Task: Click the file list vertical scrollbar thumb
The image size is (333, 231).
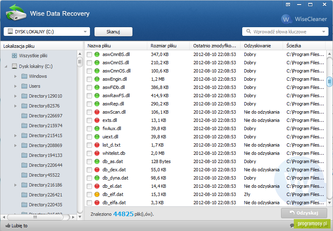Action: point(329,82)
